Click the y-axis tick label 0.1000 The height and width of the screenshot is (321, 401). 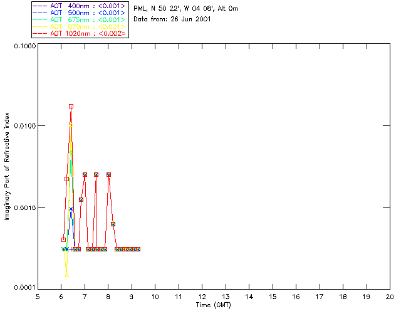click(25, 46)
